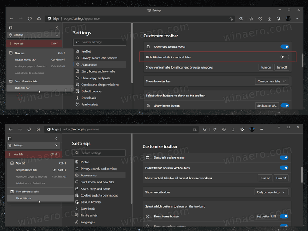Select Hide title bar in the top context menu
Viewport: 308px width, 231px height.
coord(40,88)
